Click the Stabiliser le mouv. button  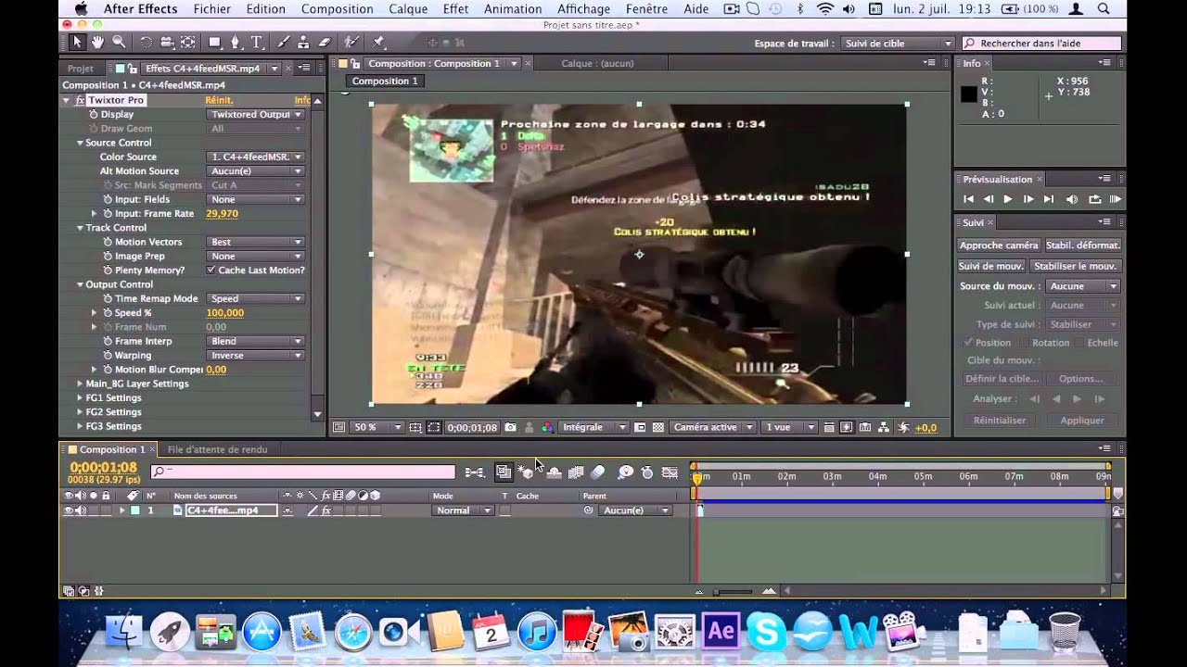1076,266
